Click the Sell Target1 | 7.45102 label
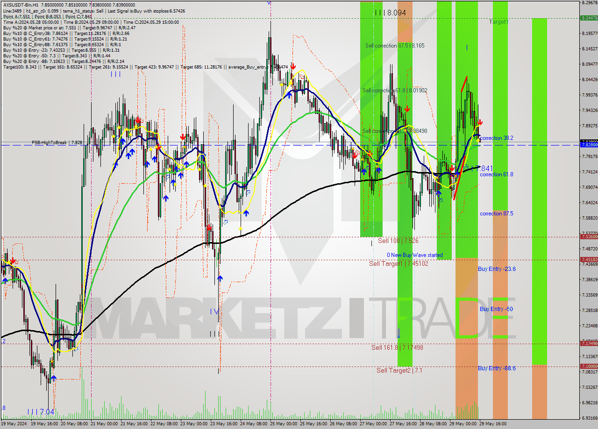This screenshot has width=598, height=429. click(399, 263)
